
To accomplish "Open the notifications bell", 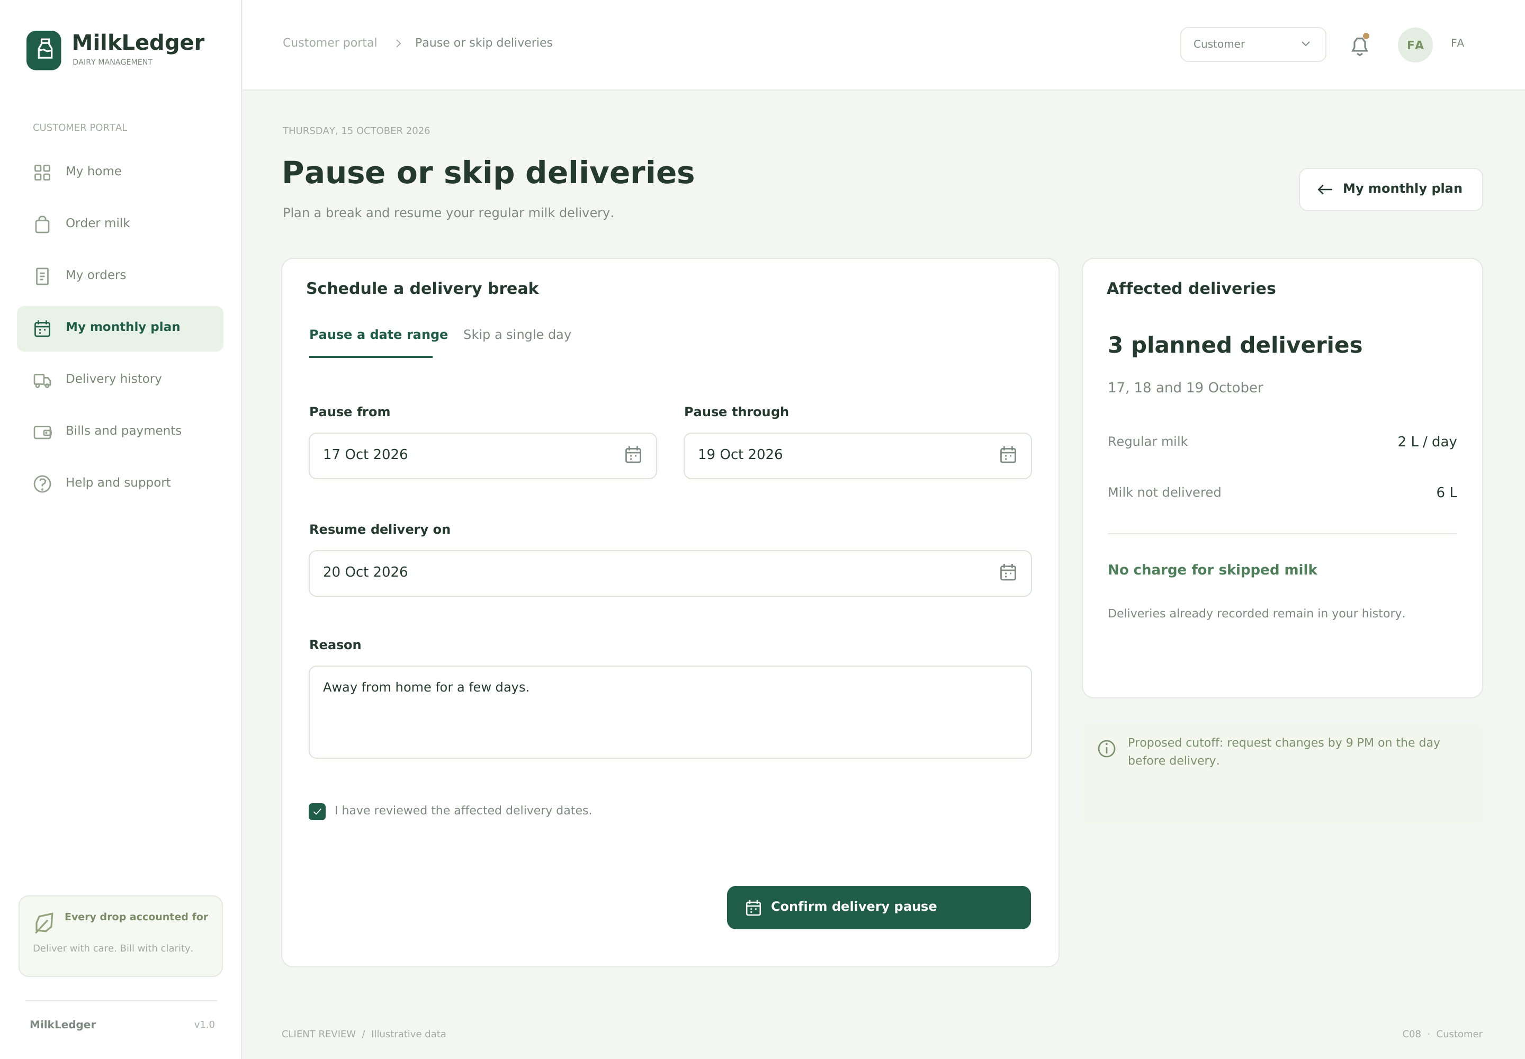I will pos(1359,45).
